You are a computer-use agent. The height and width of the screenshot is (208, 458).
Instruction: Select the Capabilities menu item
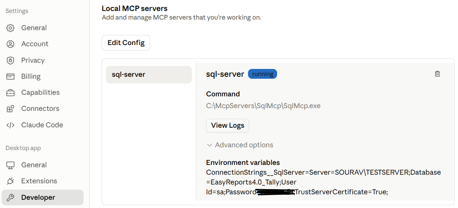43,92
